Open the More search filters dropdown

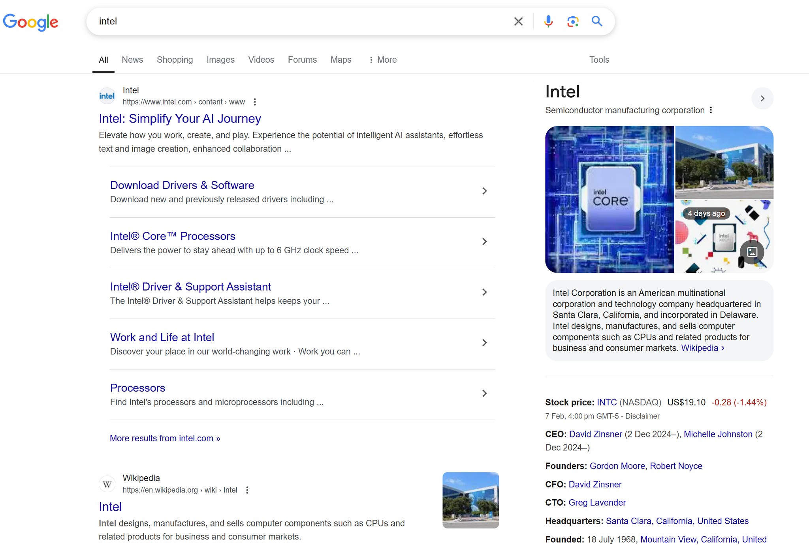(x=382, y=60)
